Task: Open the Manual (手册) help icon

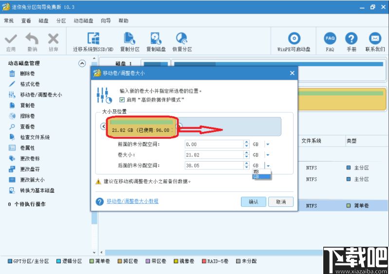Action: 352,38
